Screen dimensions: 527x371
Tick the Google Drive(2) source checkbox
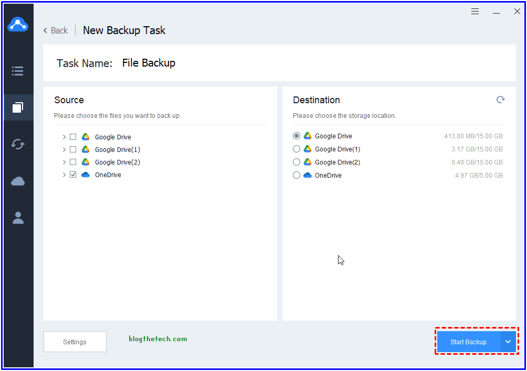(x=73, y=162)
